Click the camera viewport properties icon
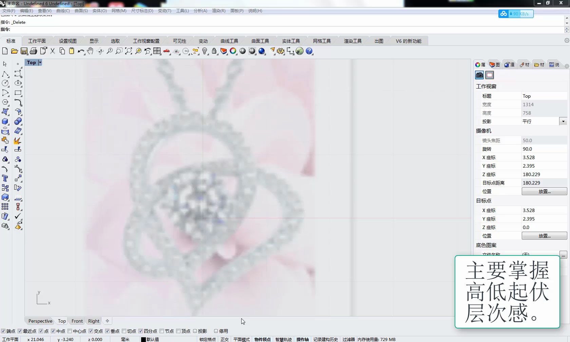The image size is (570, 342). [x=479, y=75]
